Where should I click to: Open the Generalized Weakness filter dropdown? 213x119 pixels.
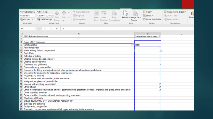pos(159,36)
